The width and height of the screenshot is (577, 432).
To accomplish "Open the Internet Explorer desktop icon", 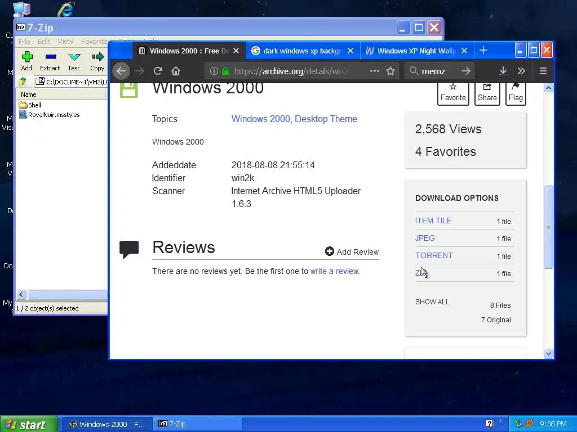I will [x=66, y=9].
